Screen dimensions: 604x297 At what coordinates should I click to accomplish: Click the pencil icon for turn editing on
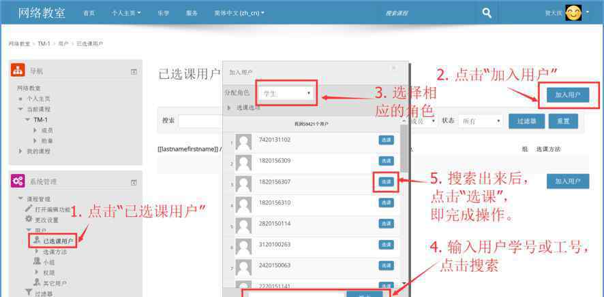tap(29, 209)
